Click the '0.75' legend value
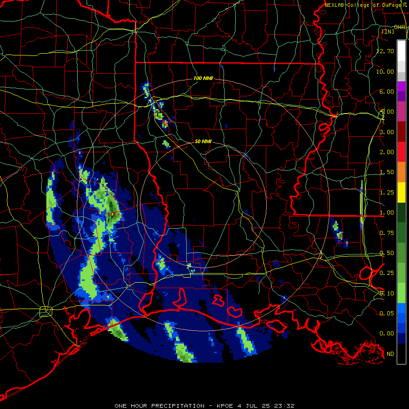Image resolution: width=409 pixels, height=409 pixels. tap(387, 233)
